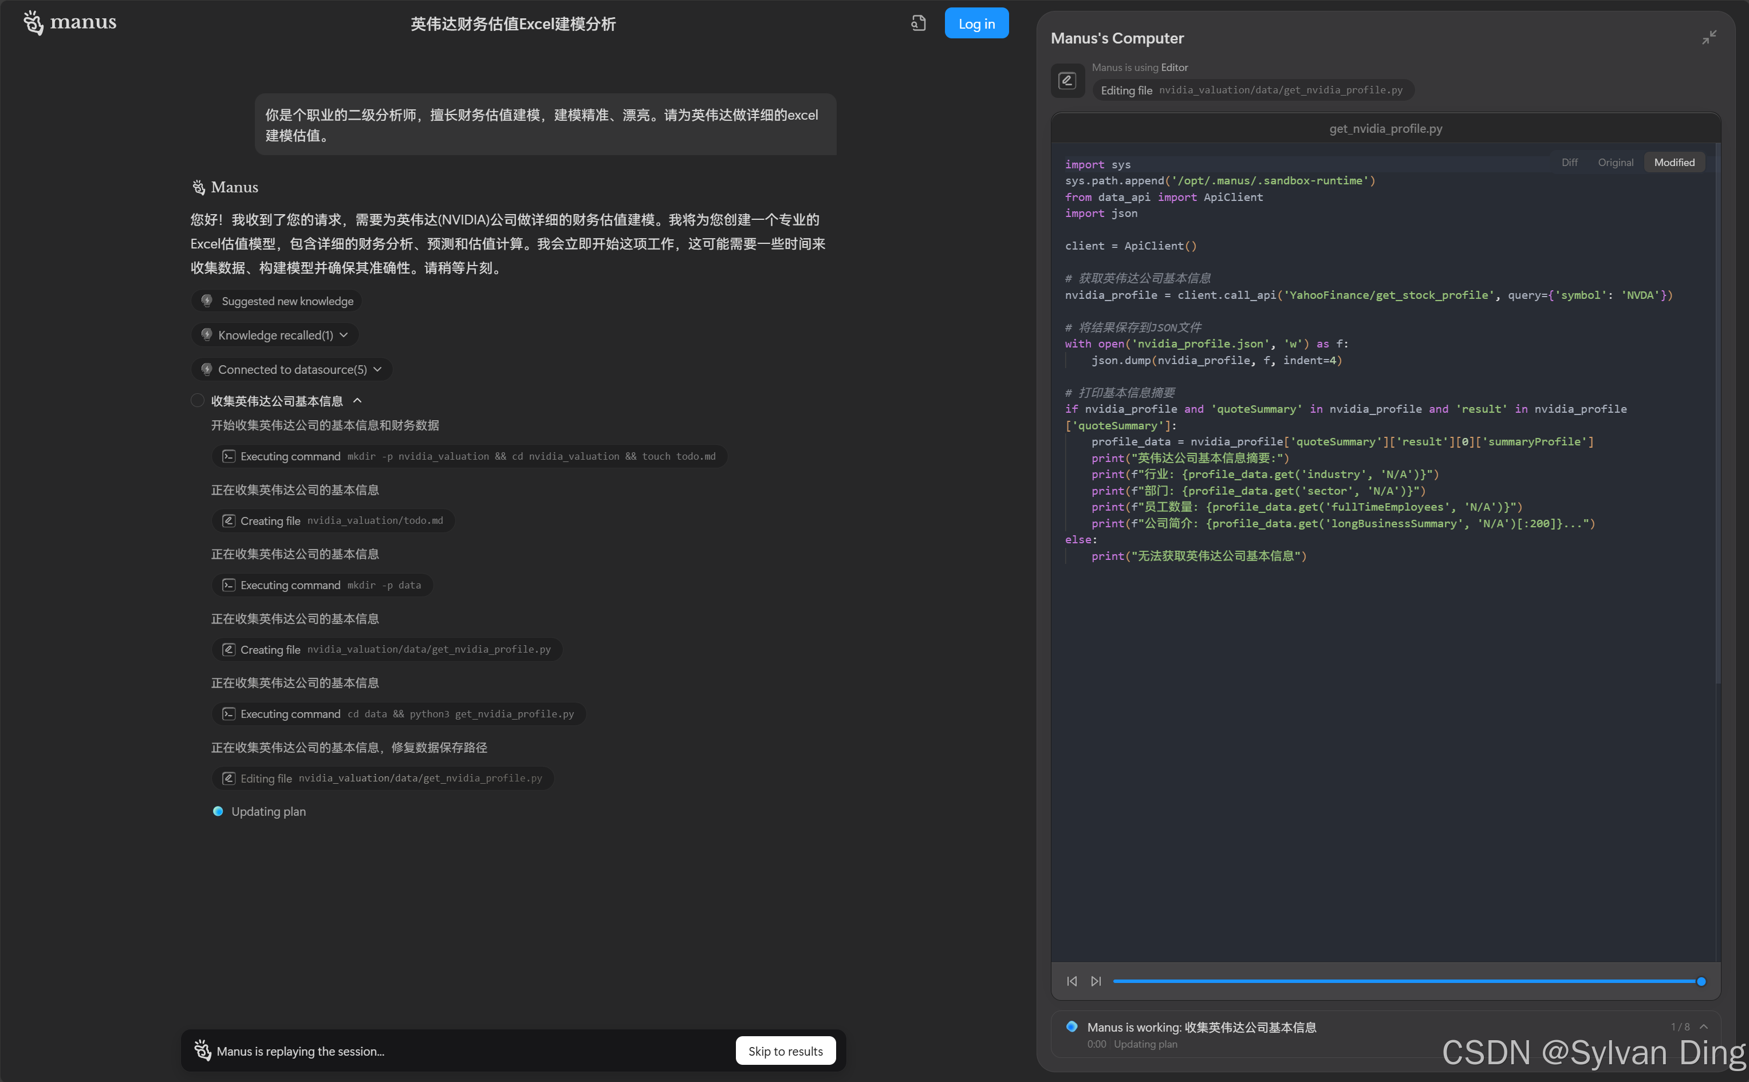Click the Log in button
1749x1082 pixels.
pos(976,23)
